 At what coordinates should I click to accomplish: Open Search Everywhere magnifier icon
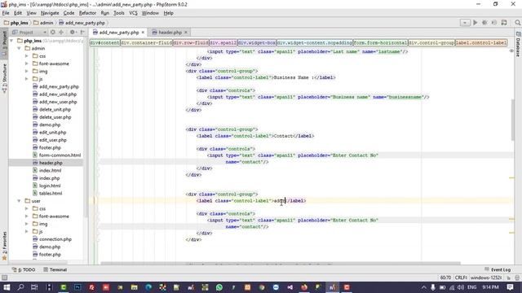[517, 23]
